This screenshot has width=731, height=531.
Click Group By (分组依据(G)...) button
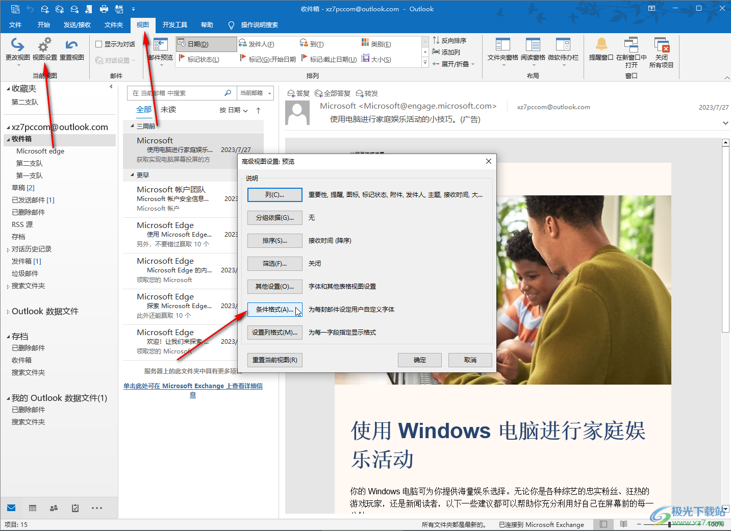(275, 218)
